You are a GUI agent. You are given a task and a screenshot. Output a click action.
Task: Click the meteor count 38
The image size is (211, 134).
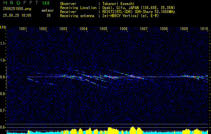[x=49, y=15]
